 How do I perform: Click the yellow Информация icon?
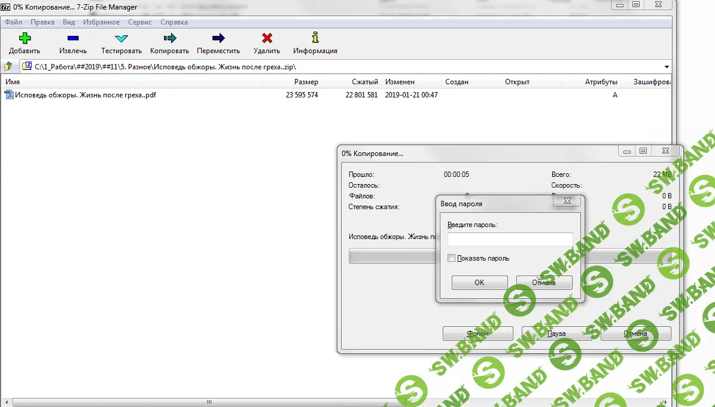tap(315, 38)
